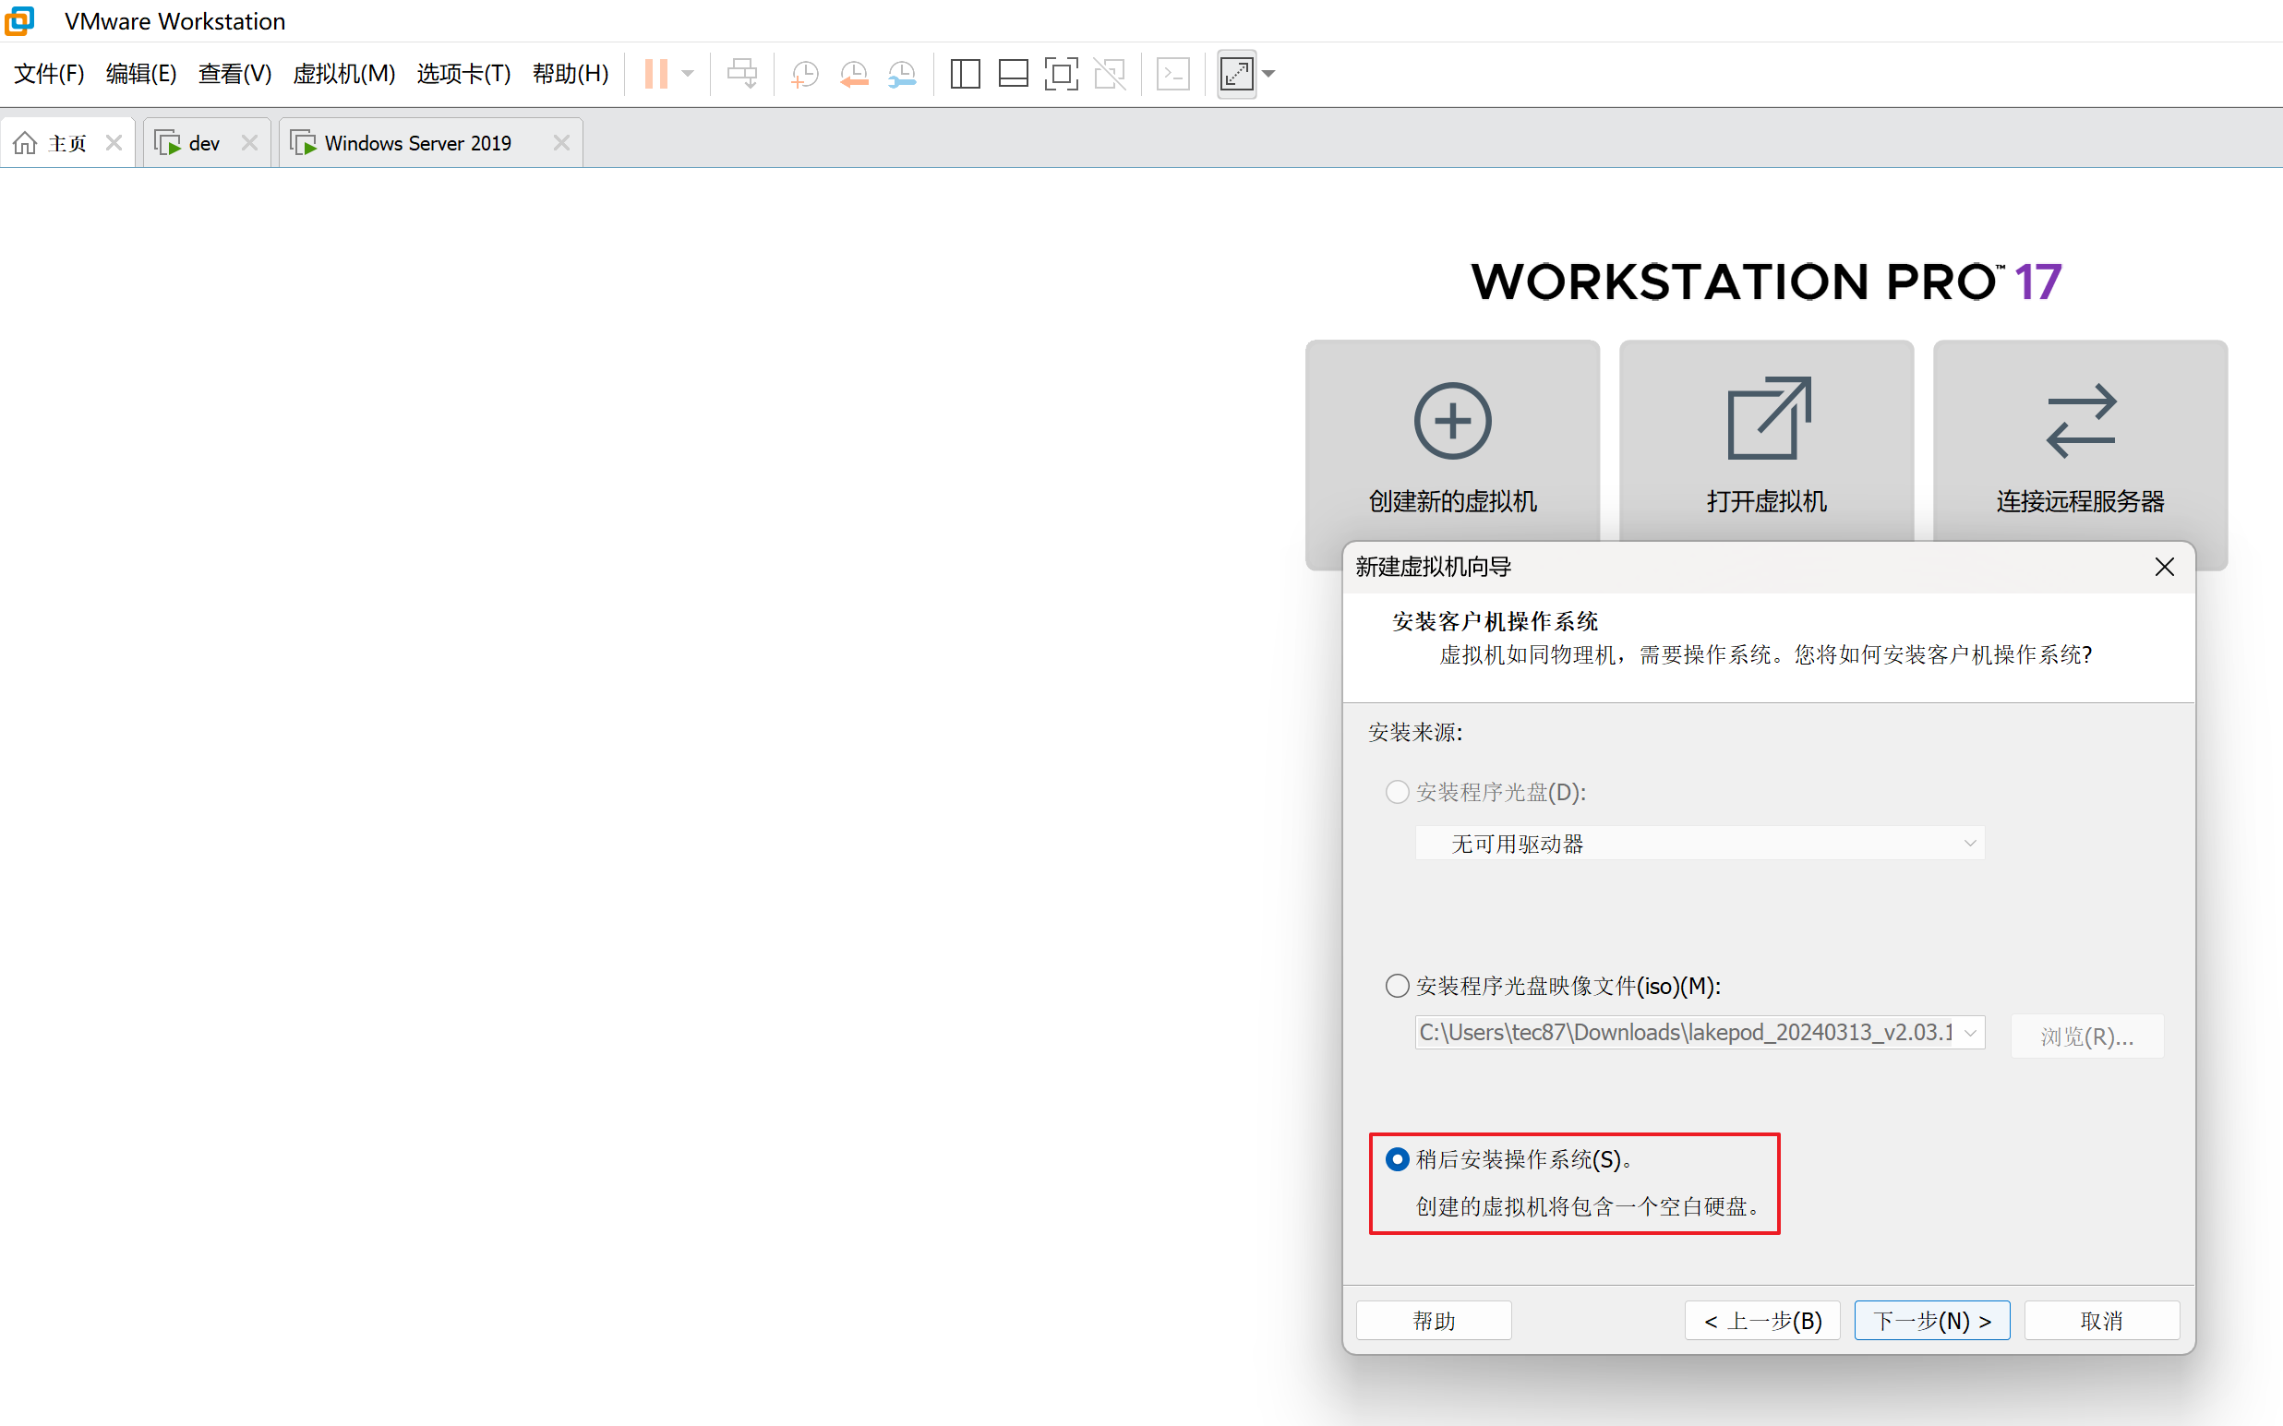The image size is (2283, 1426).
Task: Click the 浏览(R)... button
Action: point(2086,1037)
